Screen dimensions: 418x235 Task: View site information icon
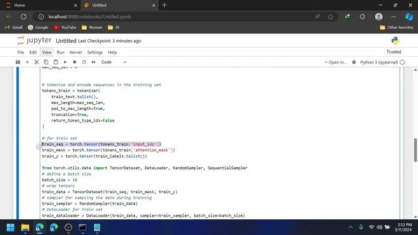click(x=40, y=16)
